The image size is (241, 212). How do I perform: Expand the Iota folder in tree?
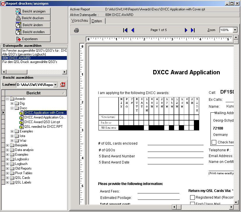[x=12, y=136]
